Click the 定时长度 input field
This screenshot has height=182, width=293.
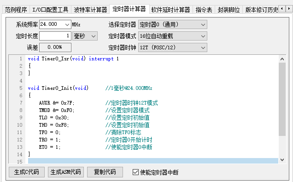pos(55,36)
